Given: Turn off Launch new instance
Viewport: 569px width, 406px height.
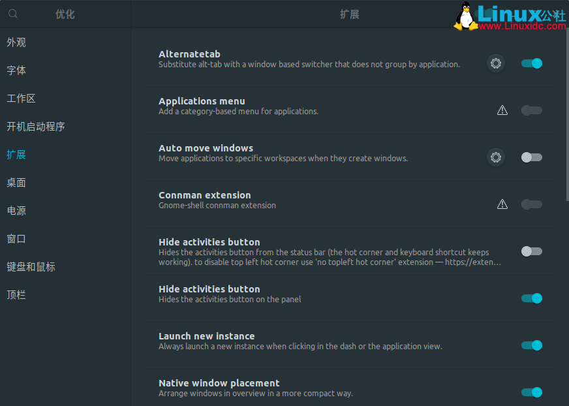Looking at the screenshot, I should [x=531, y=345].
